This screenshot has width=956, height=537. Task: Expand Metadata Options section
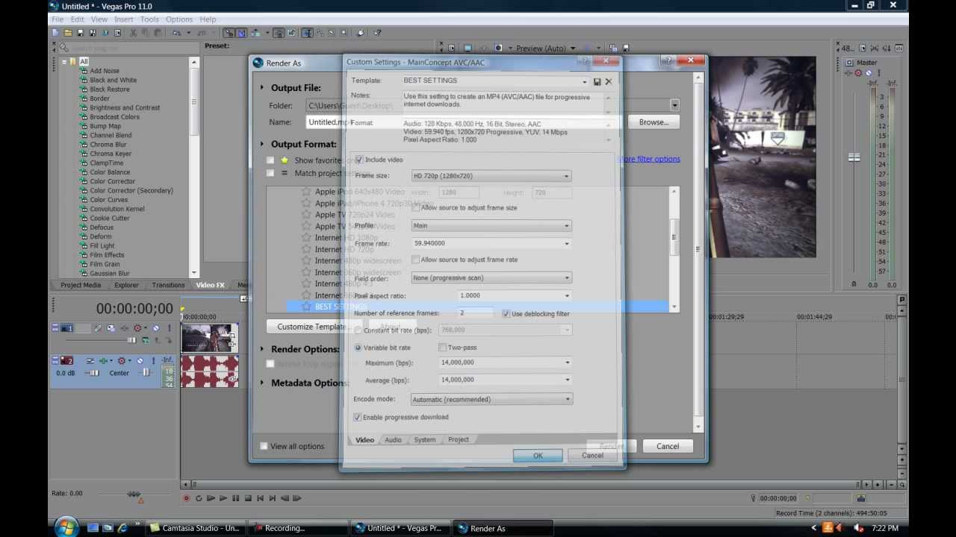click(262, 383)
